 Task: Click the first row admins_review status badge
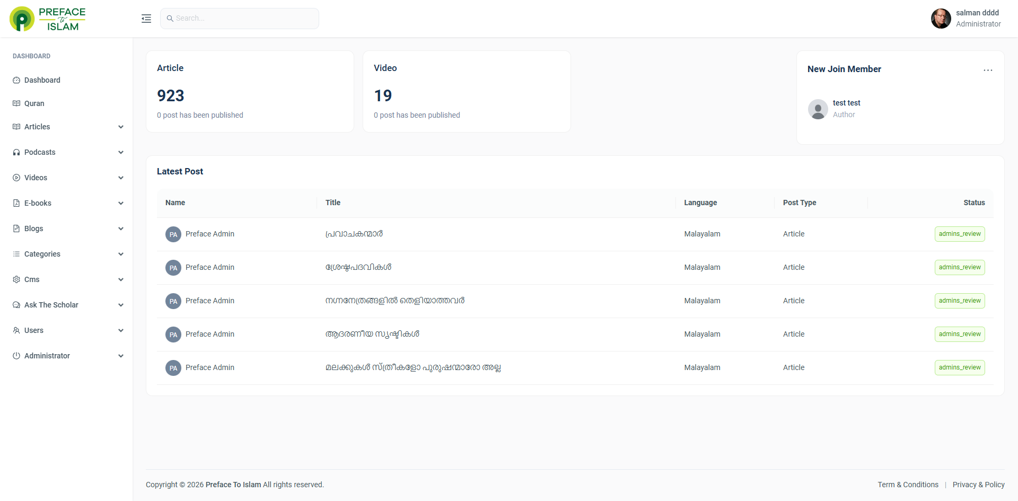pyautogui.click(x=959, y=234)
